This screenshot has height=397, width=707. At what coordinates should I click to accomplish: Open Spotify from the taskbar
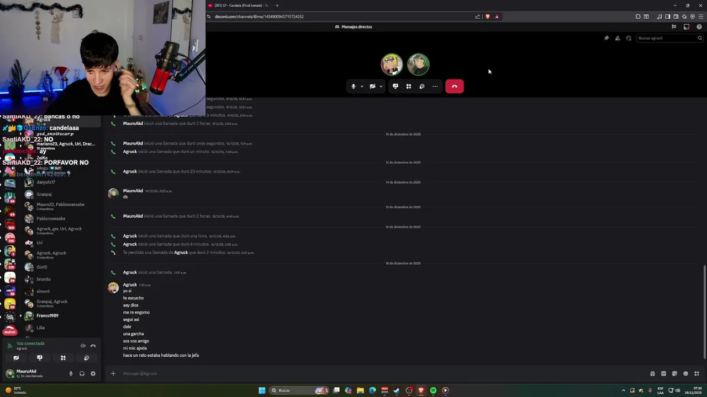[433, 390]
